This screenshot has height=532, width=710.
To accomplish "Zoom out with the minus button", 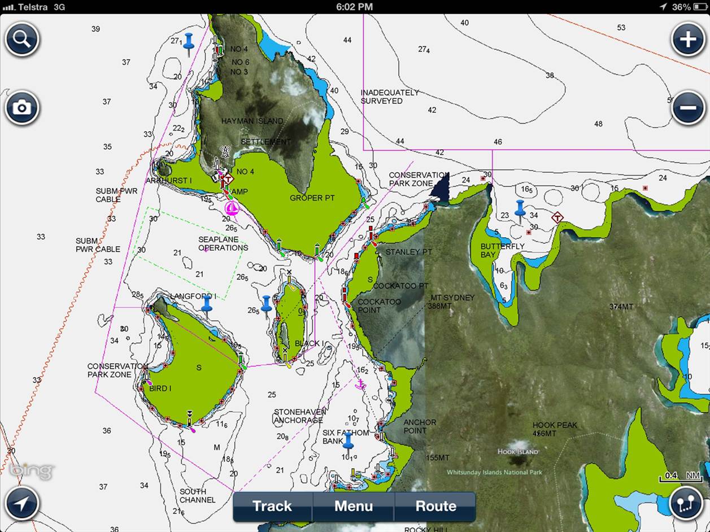I will (688, 107).
